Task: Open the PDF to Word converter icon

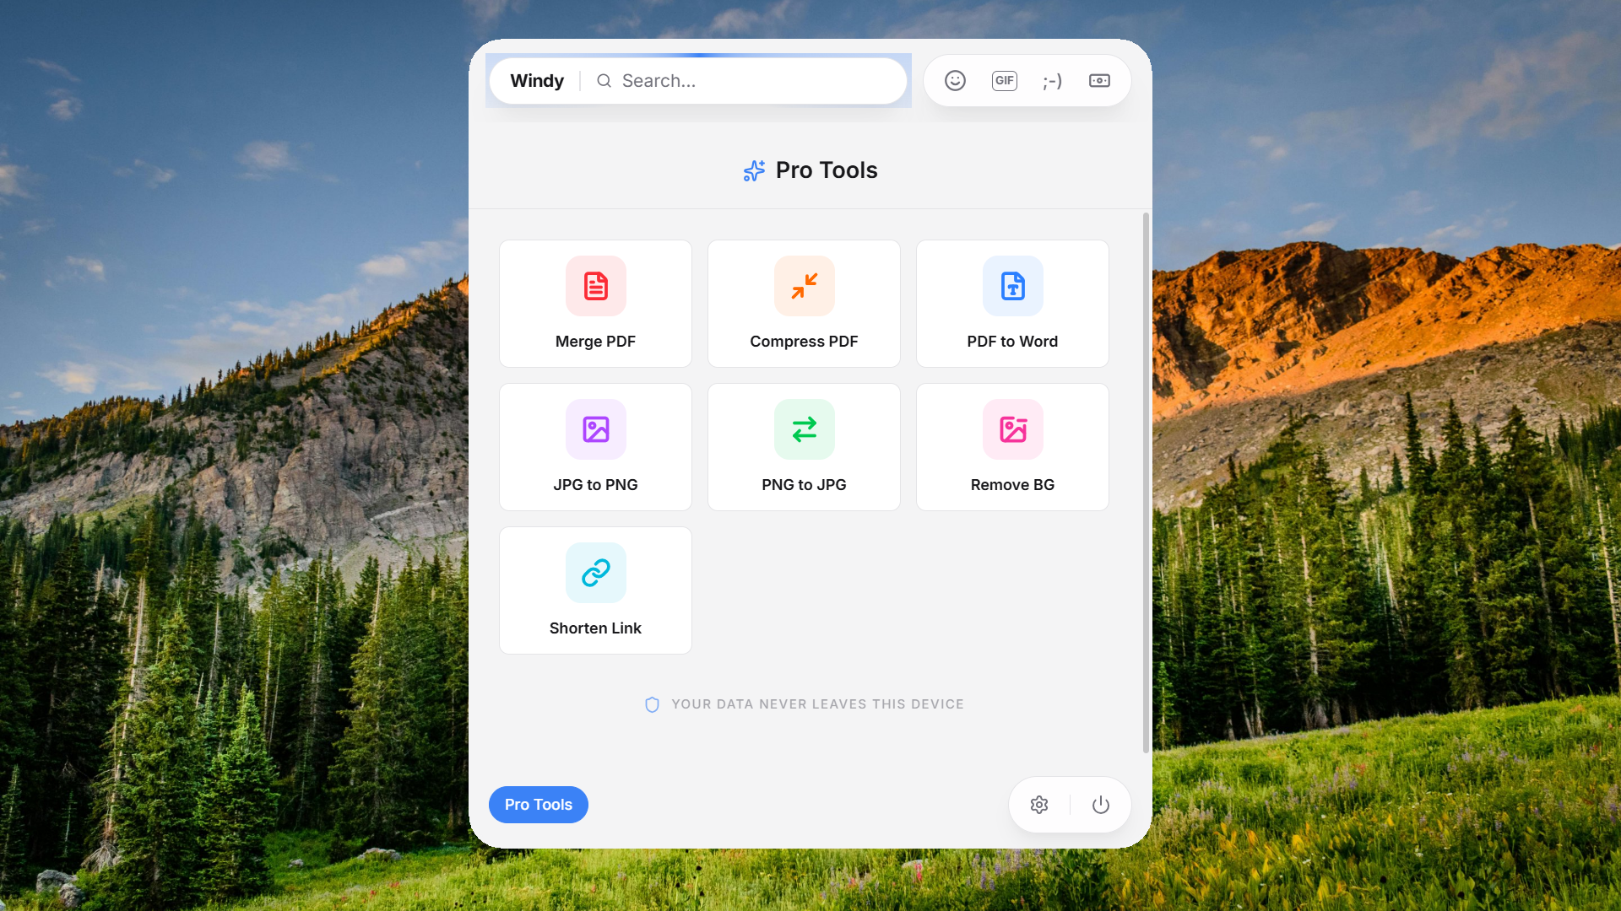Action: pyautogui.click(x=1011, y=286)
